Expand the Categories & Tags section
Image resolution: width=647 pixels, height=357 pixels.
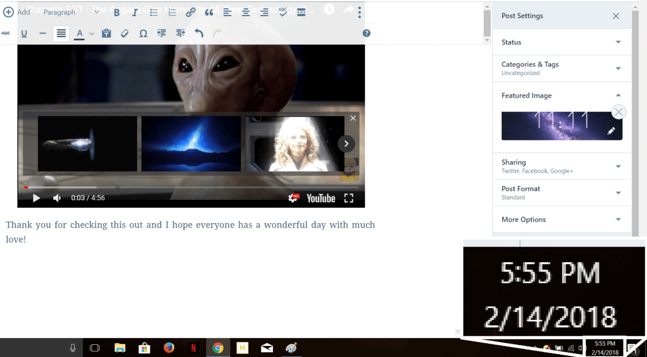coord(562,68)
